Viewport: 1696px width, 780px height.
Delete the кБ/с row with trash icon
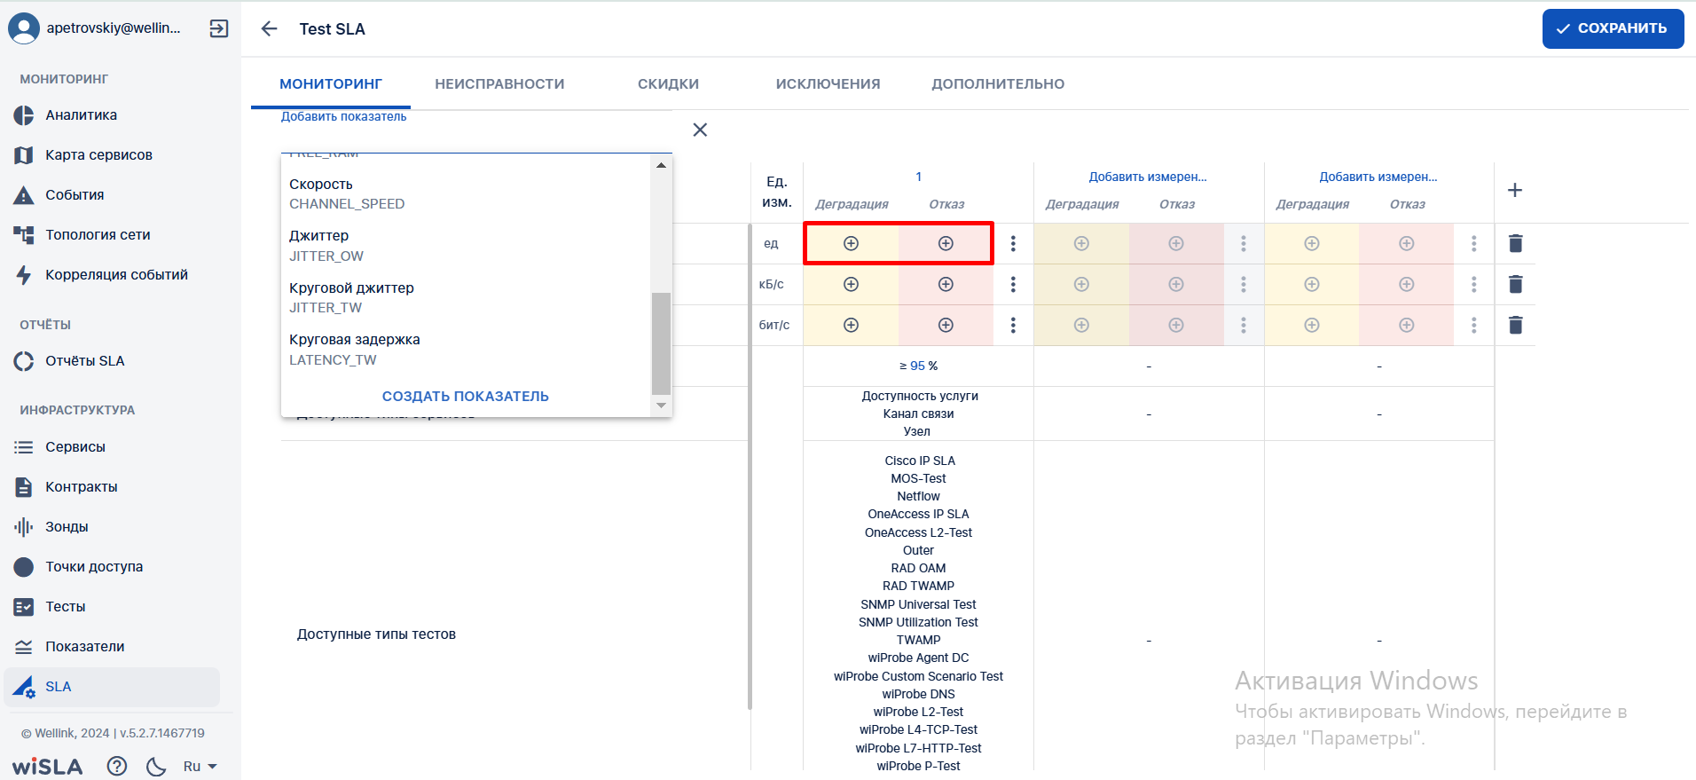tap(1516, 285)
